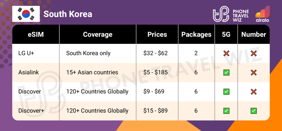282x131 pixels.
Task: Select the Packages column header
Action: (196, 35)
